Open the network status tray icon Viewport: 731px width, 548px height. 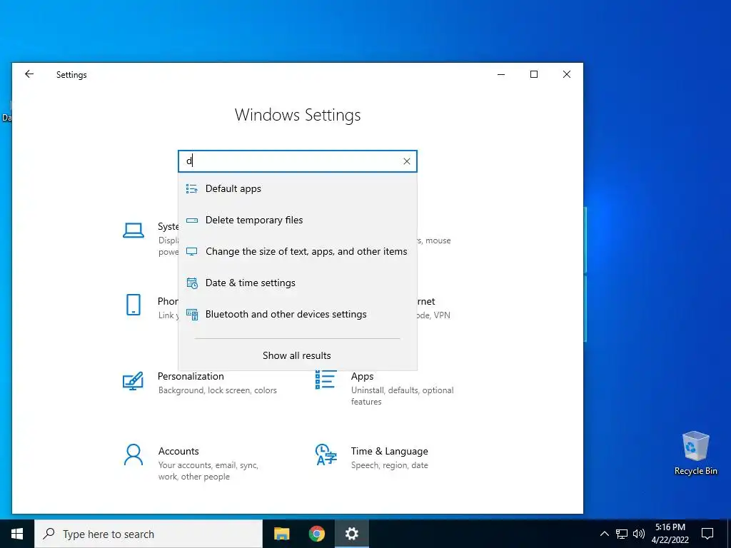click(x=622, y=534)
